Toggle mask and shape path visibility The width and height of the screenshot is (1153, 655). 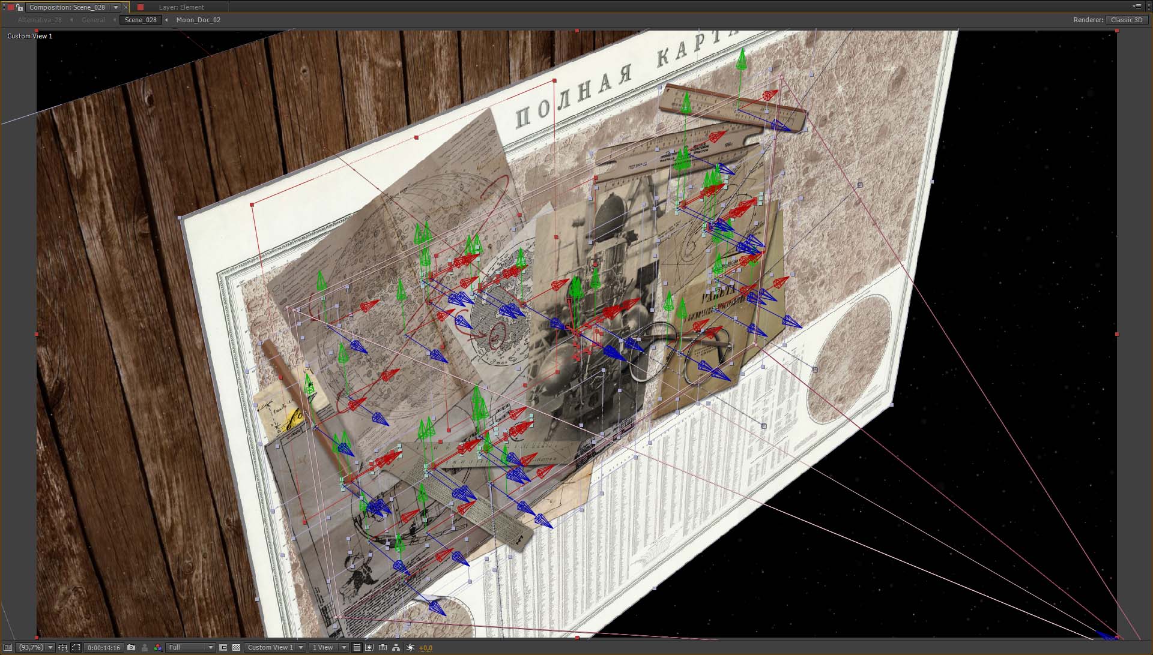point(76,647)
